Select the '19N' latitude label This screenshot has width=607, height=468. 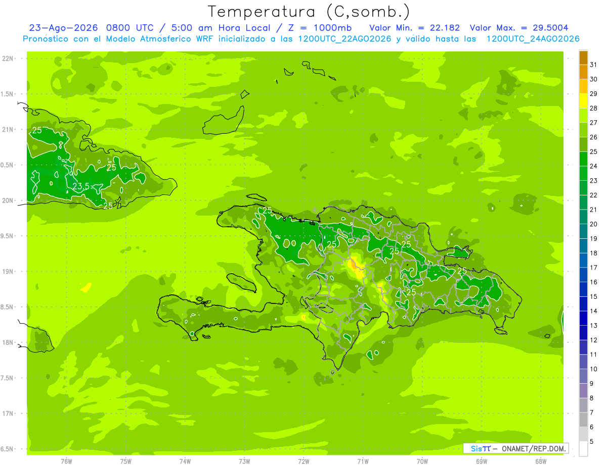[8, 271]
